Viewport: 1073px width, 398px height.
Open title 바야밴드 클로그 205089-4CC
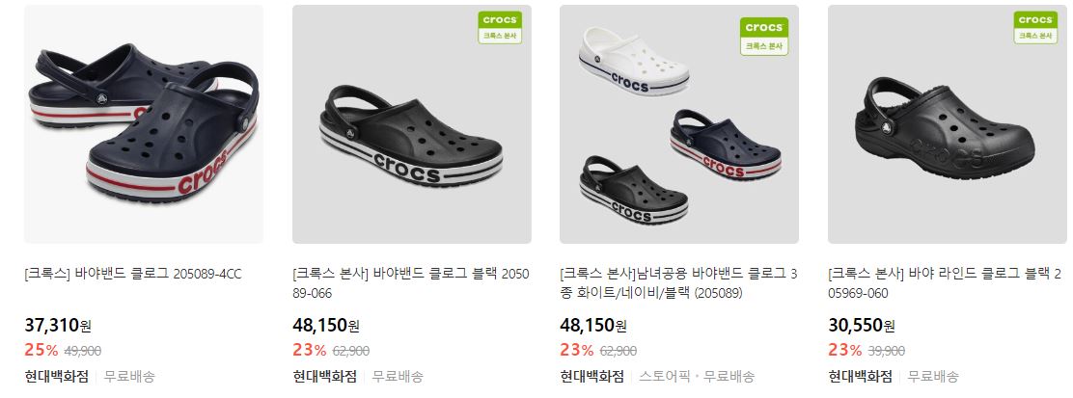point(133,275)
